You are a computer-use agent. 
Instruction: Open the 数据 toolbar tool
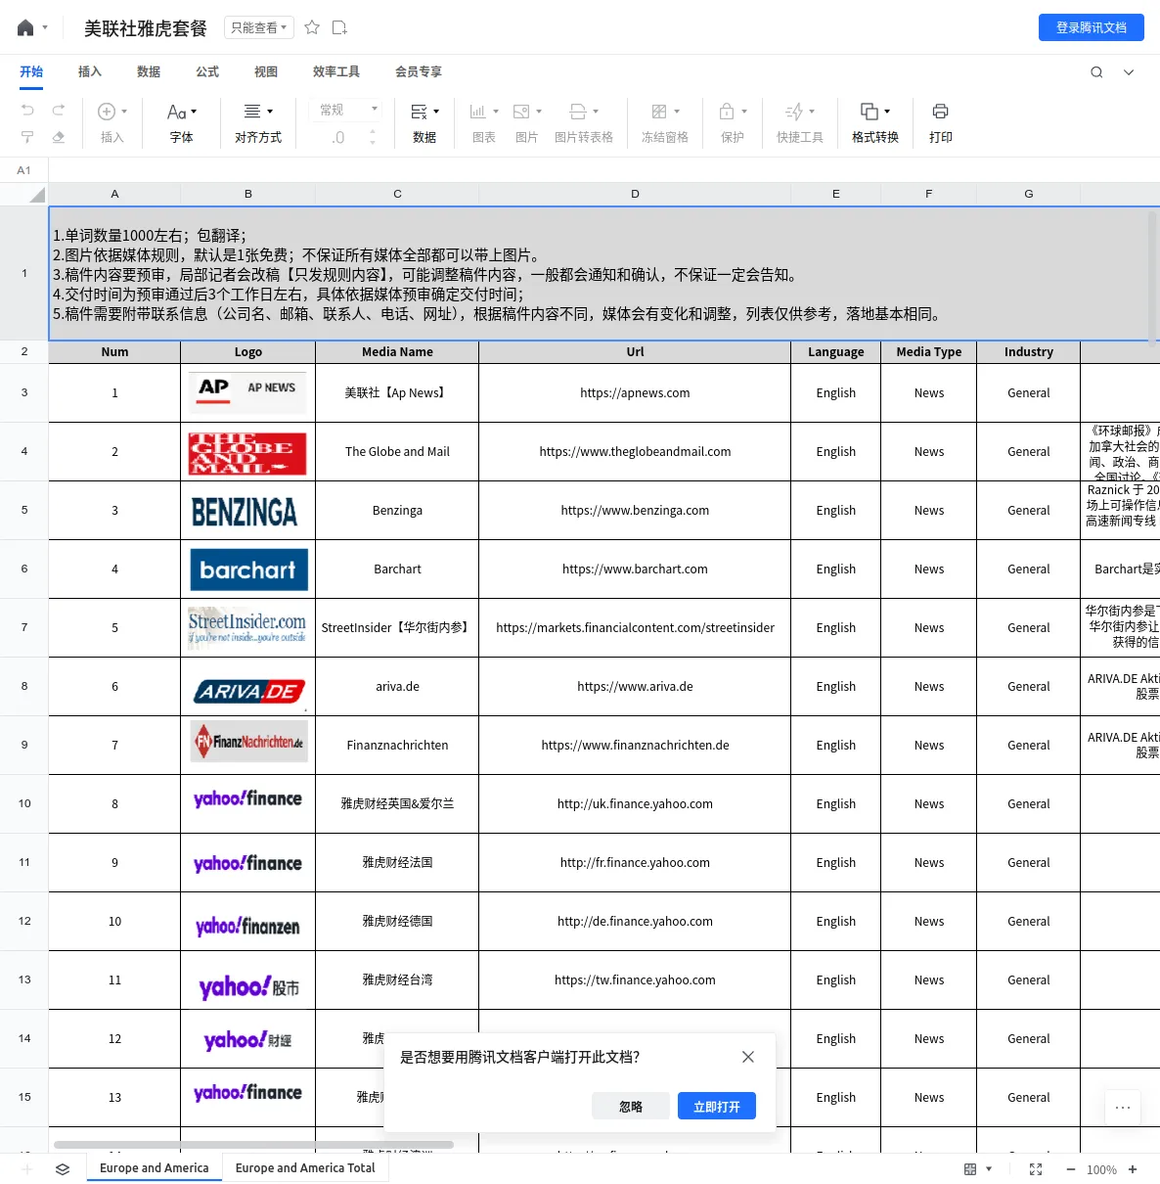pyautogui.click(x=424, y=122)
